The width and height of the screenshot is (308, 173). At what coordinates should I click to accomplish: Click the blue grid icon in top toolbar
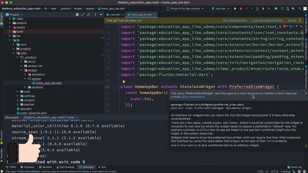[276, 9]
